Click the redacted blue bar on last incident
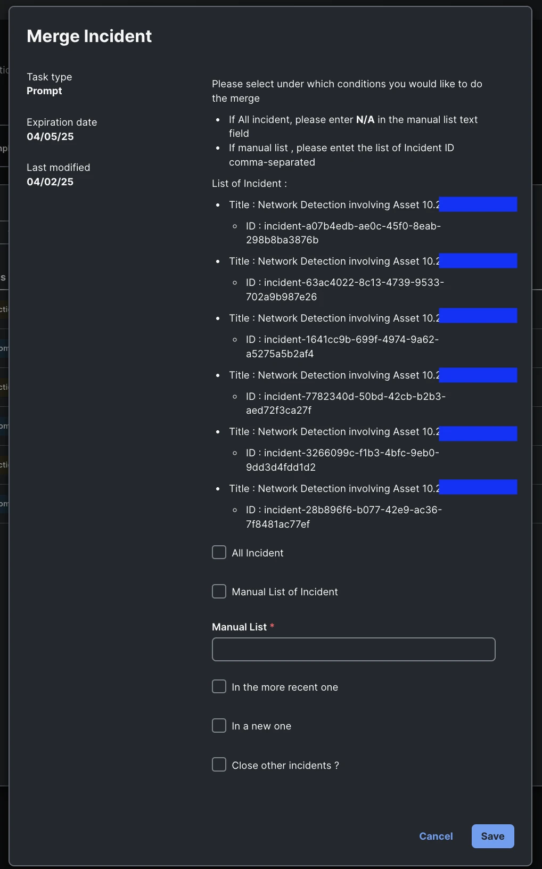Image resolution: width=542 pixels, height=869 pixels. pyautogui.click(x=478, y=487)
